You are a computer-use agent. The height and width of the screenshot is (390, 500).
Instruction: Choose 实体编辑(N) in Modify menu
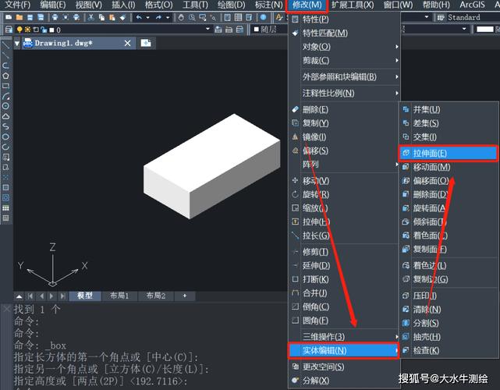[x=344, y=350]
